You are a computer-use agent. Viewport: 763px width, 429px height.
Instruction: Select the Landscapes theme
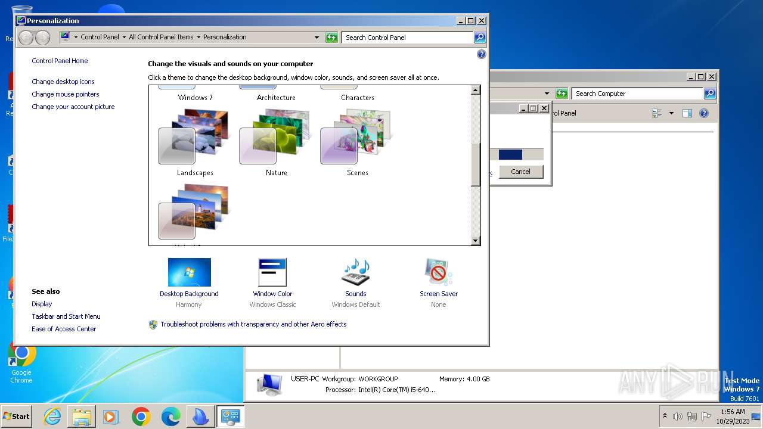pyautogui.click(x=195, y=143)
